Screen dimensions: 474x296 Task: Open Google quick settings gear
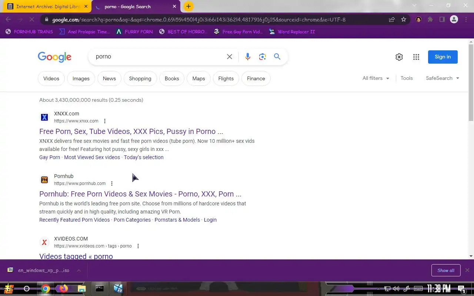coord(399,57)
